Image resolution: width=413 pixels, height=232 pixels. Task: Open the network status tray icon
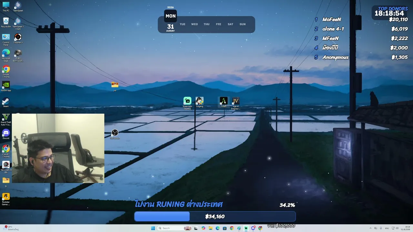coord(393,228)
